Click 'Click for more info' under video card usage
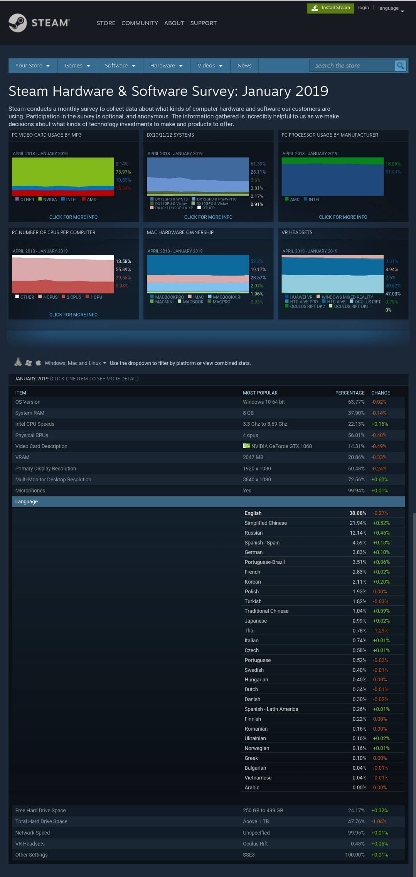Viewport: 416px width, 877px height. click(x=73, y=217)
